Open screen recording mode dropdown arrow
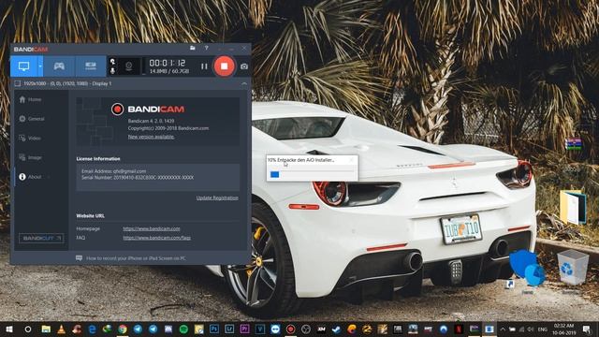Image resolution: width=599 pixels, height=337 pixels. (x=40, y=66)
